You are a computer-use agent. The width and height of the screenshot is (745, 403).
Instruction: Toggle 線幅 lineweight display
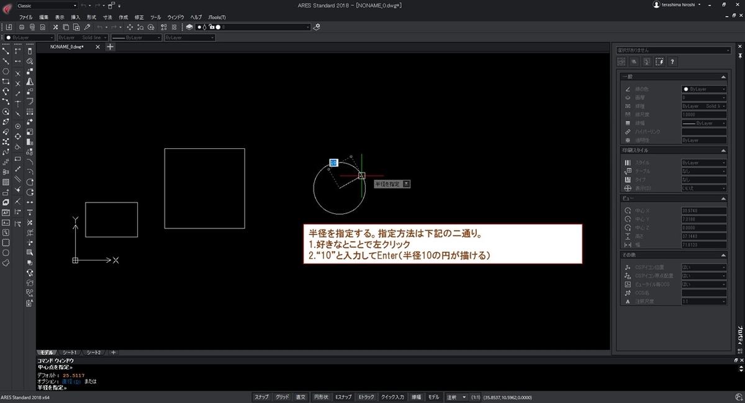pos(415,397)
